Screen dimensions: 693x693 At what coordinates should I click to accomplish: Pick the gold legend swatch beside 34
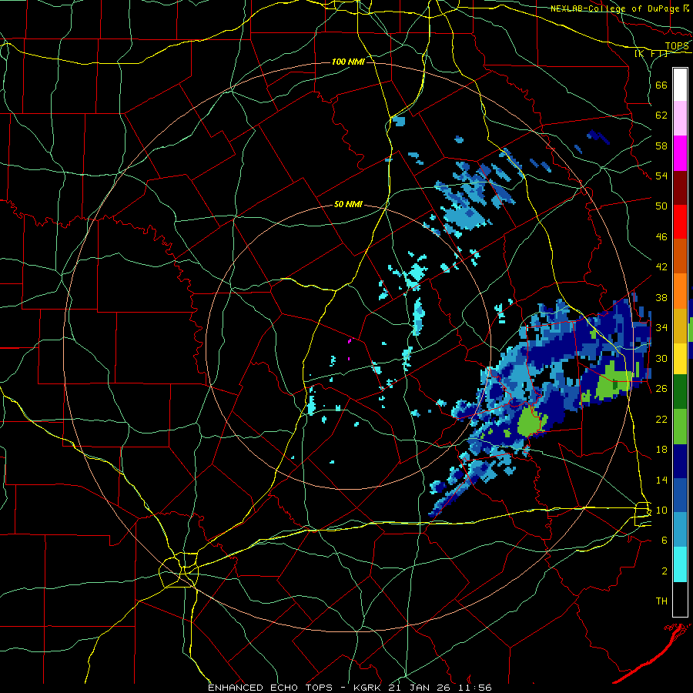click(x=680, y=325)
